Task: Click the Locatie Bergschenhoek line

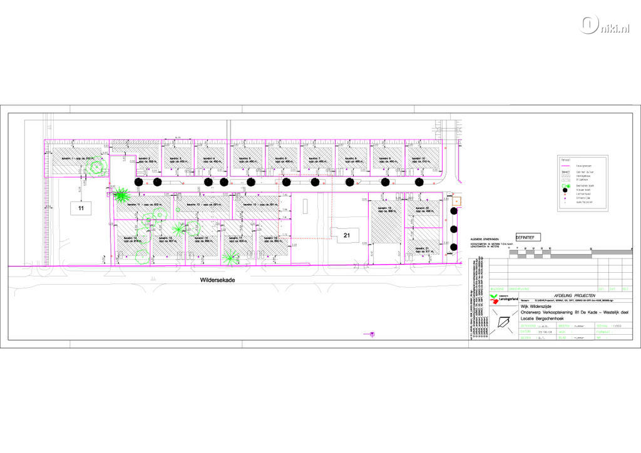Action: click(x=541, y=318)
